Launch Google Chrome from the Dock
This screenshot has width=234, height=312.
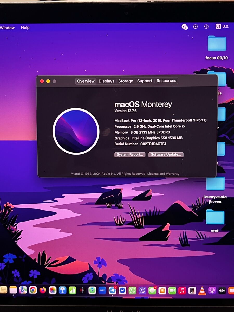click(33, 290)
